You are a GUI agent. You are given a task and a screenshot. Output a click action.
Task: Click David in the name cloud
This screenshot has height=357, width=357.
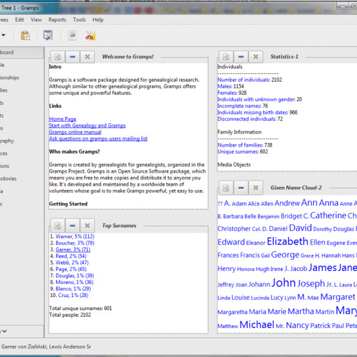point(300,228)
